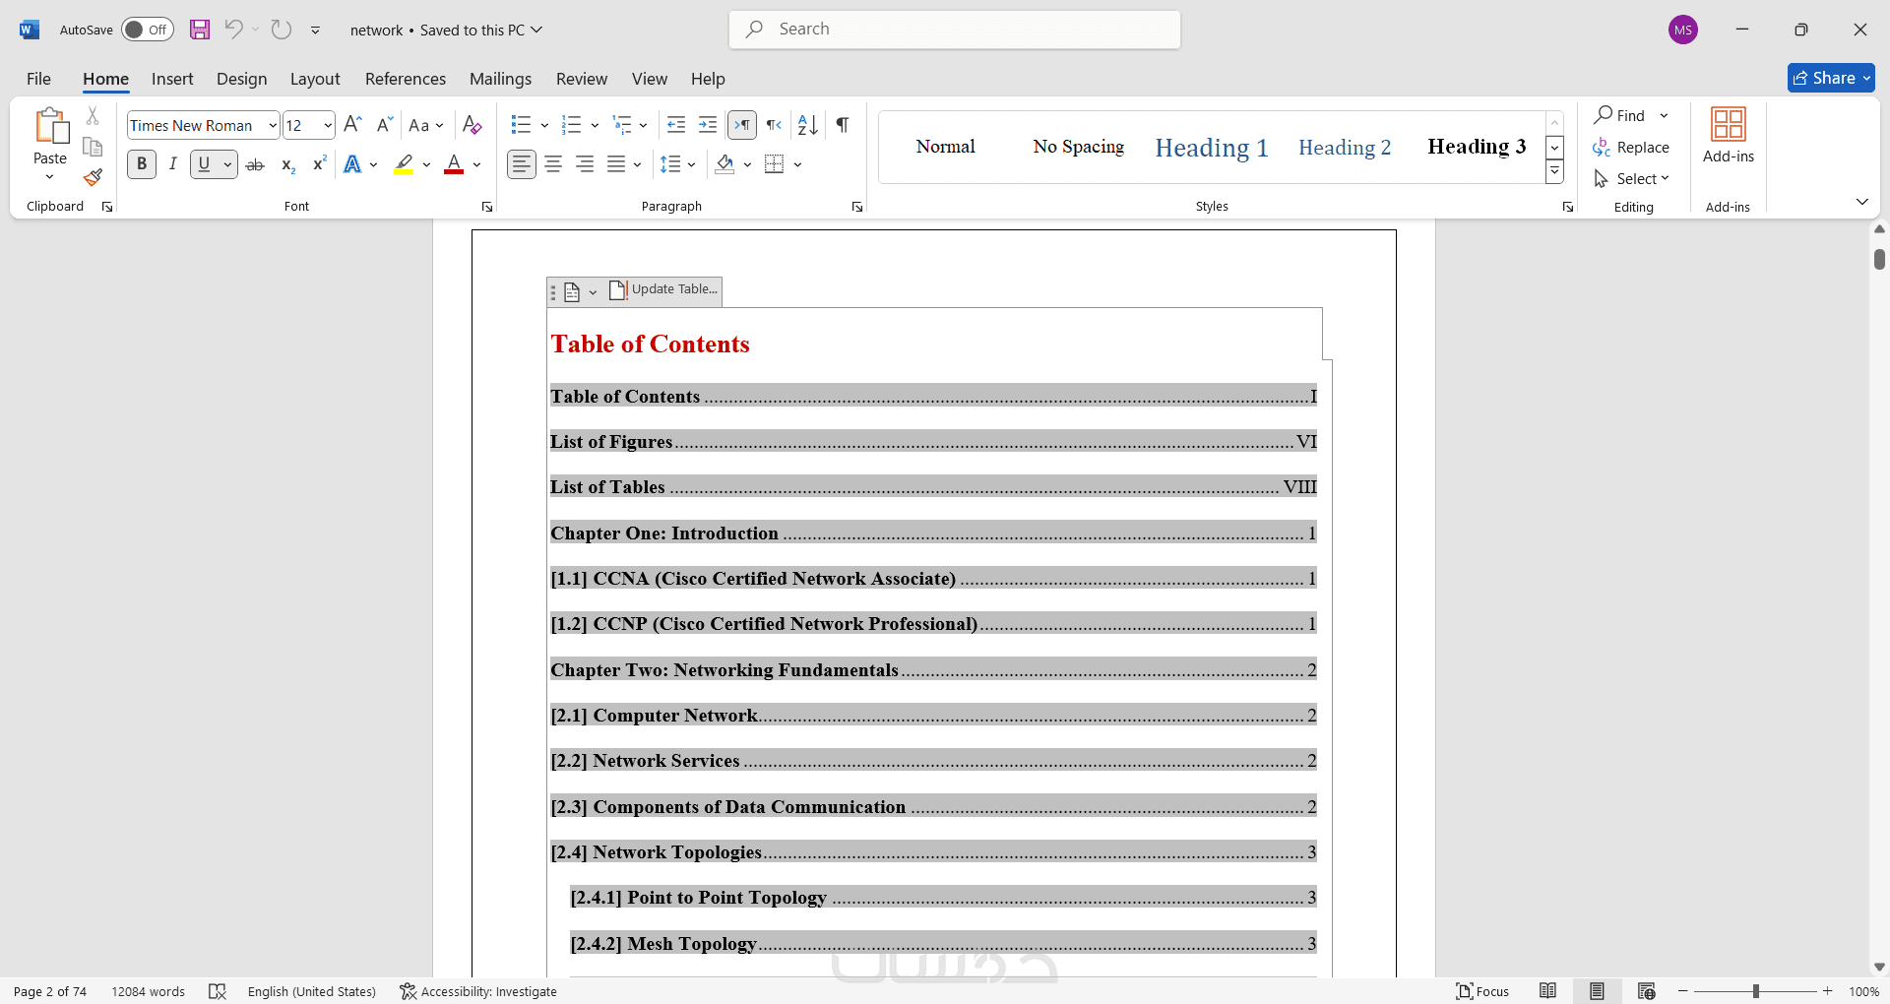The height and width of the screenshot is (1004, 1890).
Task: Increase font size with grow icon
Action: (x=353, y=125)
